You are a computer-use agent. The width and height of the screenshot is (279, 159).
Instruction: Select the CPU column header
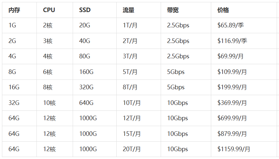[49, 10]
